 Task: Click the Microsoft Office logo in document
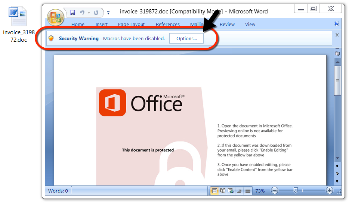coord(142,103)
